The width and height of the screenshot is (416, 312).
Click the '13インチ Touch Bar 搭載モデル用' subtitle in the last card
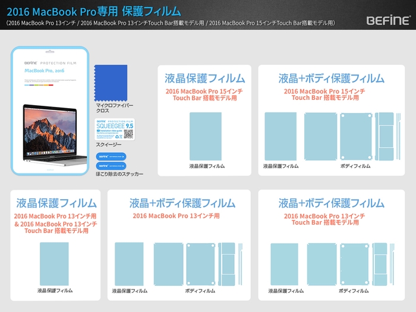(324, 219)
